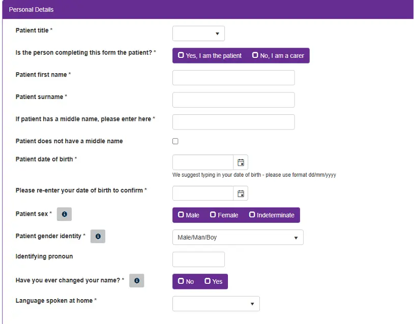Click the Patient first name field

[x=233, y=77]
